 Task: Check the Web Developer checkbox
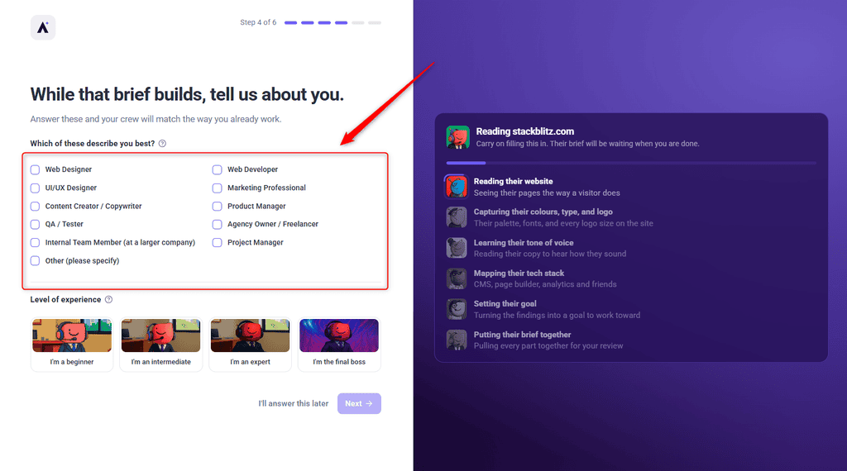(218, 170)
